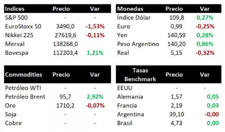
Task: Click the Argentina rate 39,10
Action: click(176, 114)
